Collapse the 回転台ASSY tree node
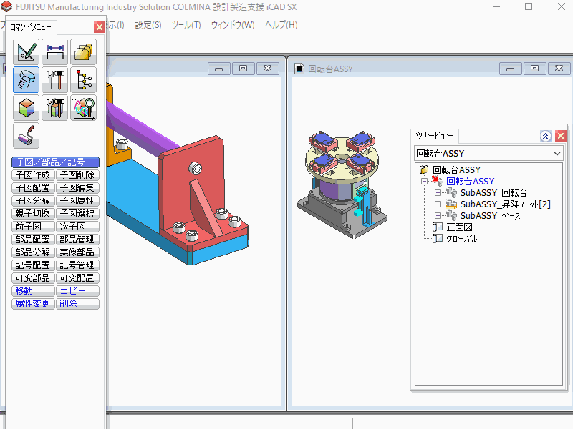This screenshot has width=573, height=429. click(425, 182)
